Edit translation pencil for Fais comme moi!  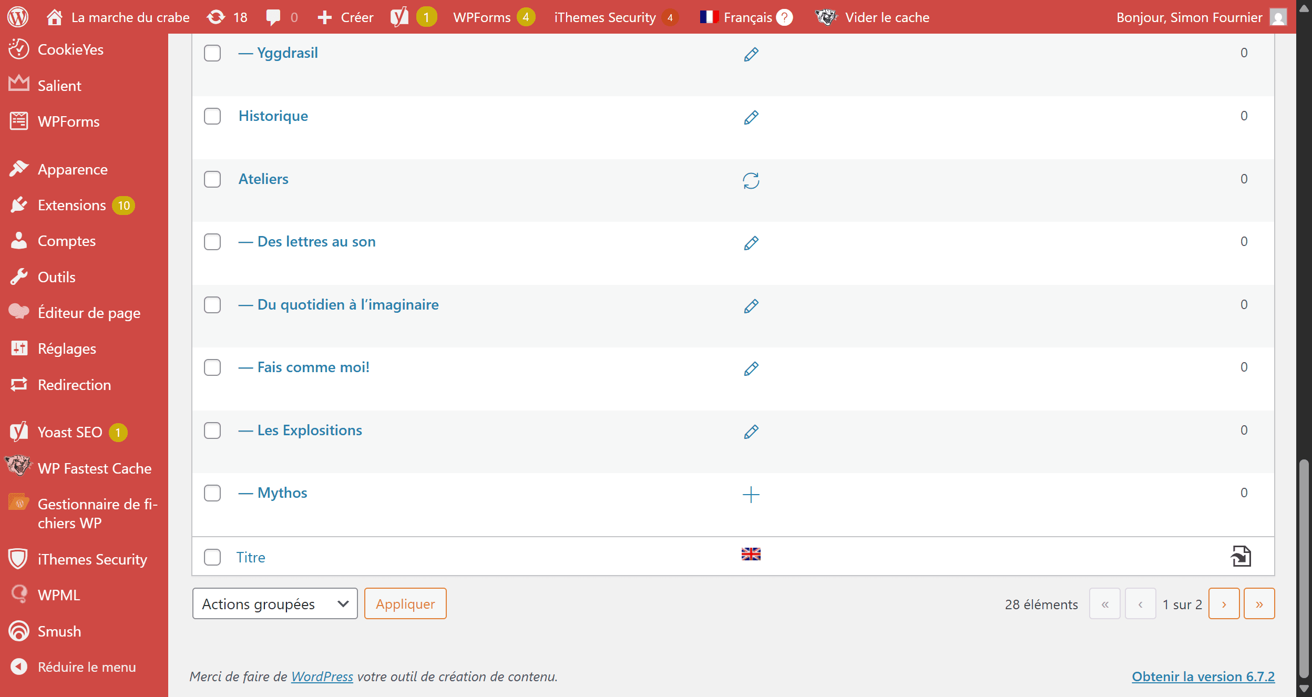point(751,368)
